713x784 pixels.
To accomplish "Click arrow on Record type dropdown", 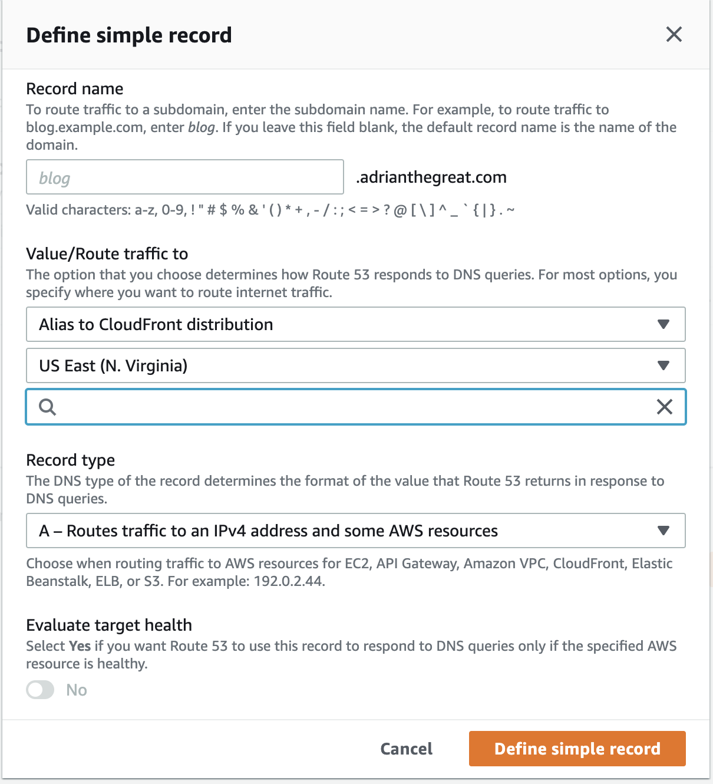I will point(663,531).
